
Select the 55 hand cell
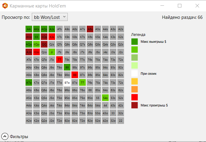point(98,98)
